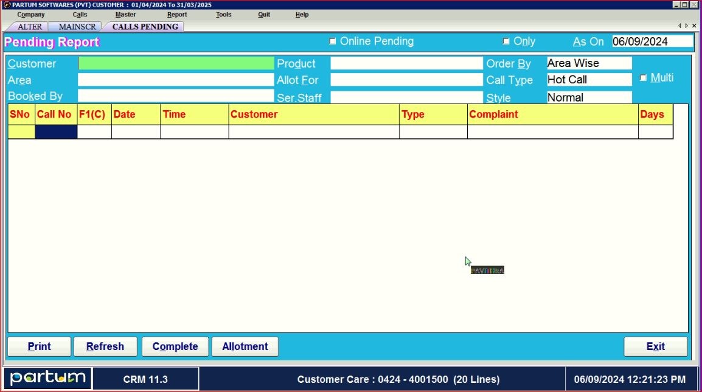This screenshot has height=392, width=702.
Task: Enable the Online Pending checkbox
Action: click(332, 41)
